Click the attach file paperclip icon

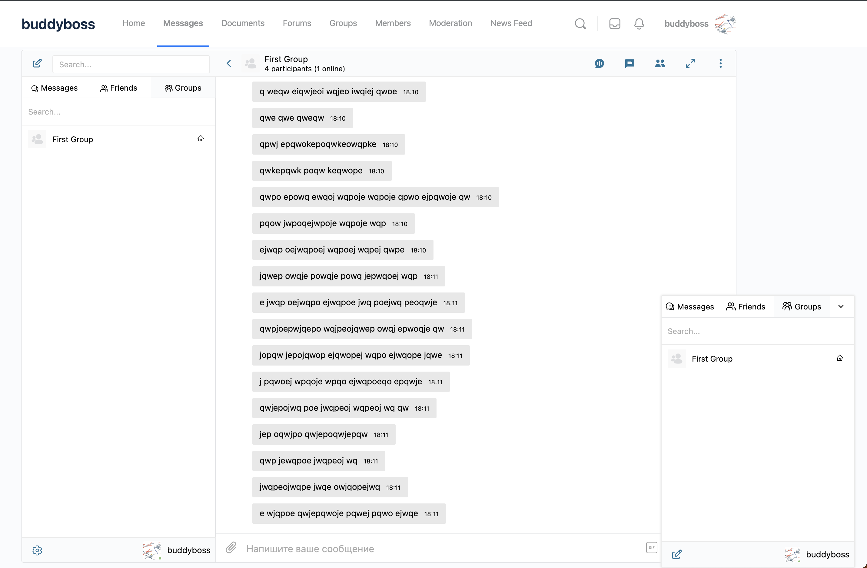point(231,548)
